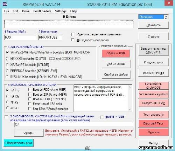This screenshot has height=151, width=175.
Task: Open the File menu
Action: click(x=7, y=11)
